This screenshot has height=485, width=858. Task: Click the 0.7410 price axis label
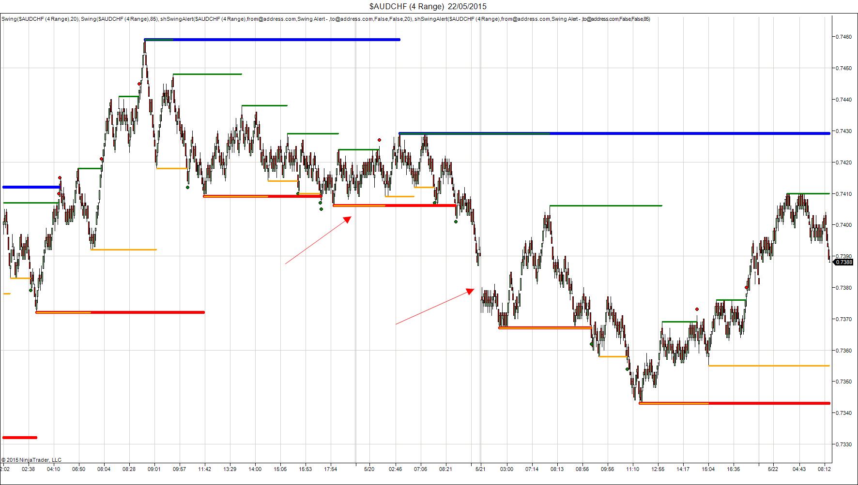843,194
